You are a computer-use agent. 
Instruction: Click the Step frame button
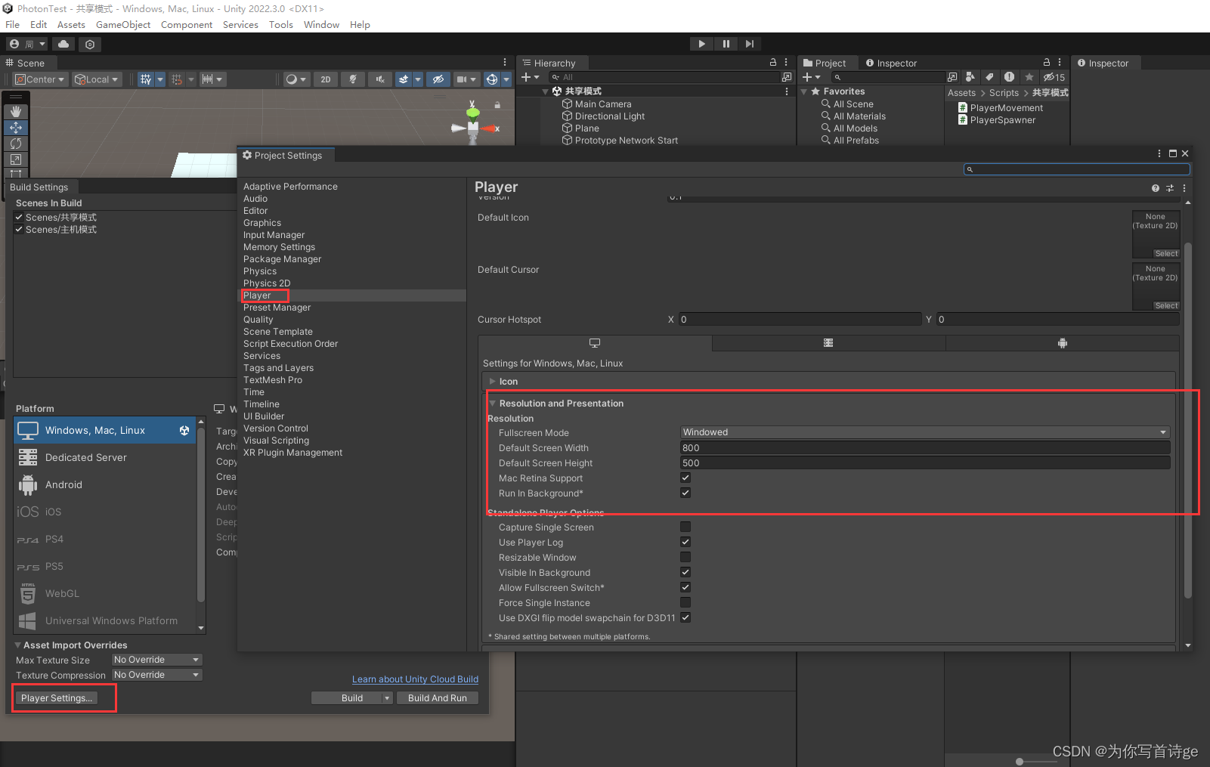[749, 44]
